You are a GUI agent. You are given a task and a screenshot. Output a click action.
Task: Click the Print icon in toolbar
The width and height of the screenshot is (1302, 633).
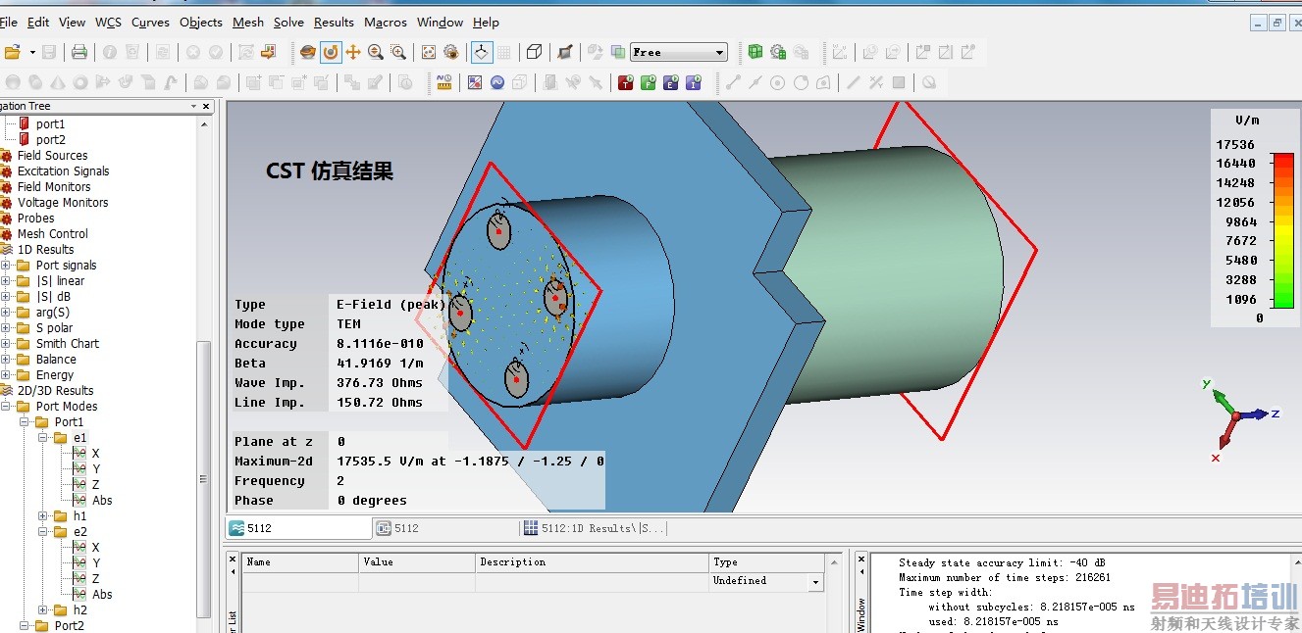click(79, 52)
